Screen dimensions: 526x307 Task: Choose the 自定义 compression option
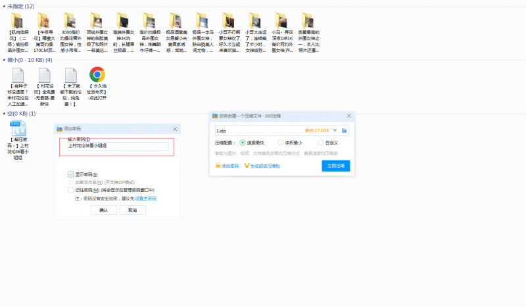pos(320,142)
